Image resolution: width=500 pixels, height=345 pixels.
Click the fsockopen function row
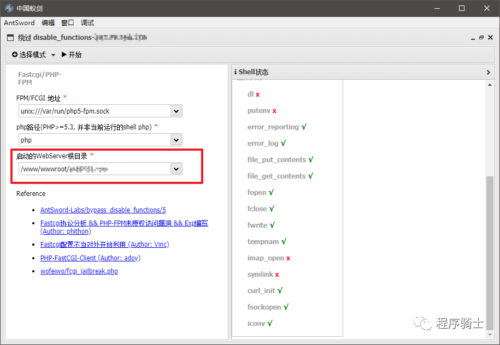click(x=268, y=307)
